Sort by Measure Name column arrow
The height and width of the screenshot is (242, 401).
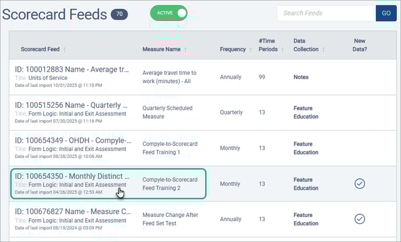[185, 50]
